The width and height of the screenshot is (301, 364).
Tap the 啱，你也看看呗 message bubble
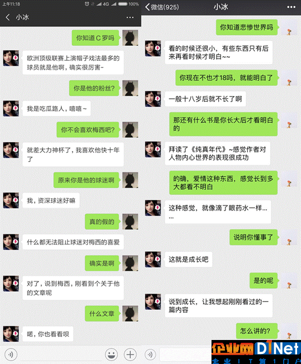click(48, 334)
